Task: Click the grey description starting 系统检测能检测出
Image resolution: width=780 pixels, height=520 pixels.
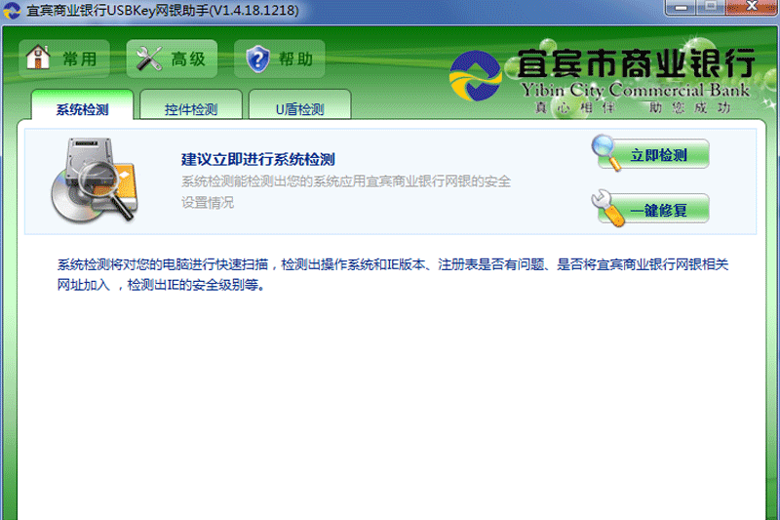Action: point(346,191)
